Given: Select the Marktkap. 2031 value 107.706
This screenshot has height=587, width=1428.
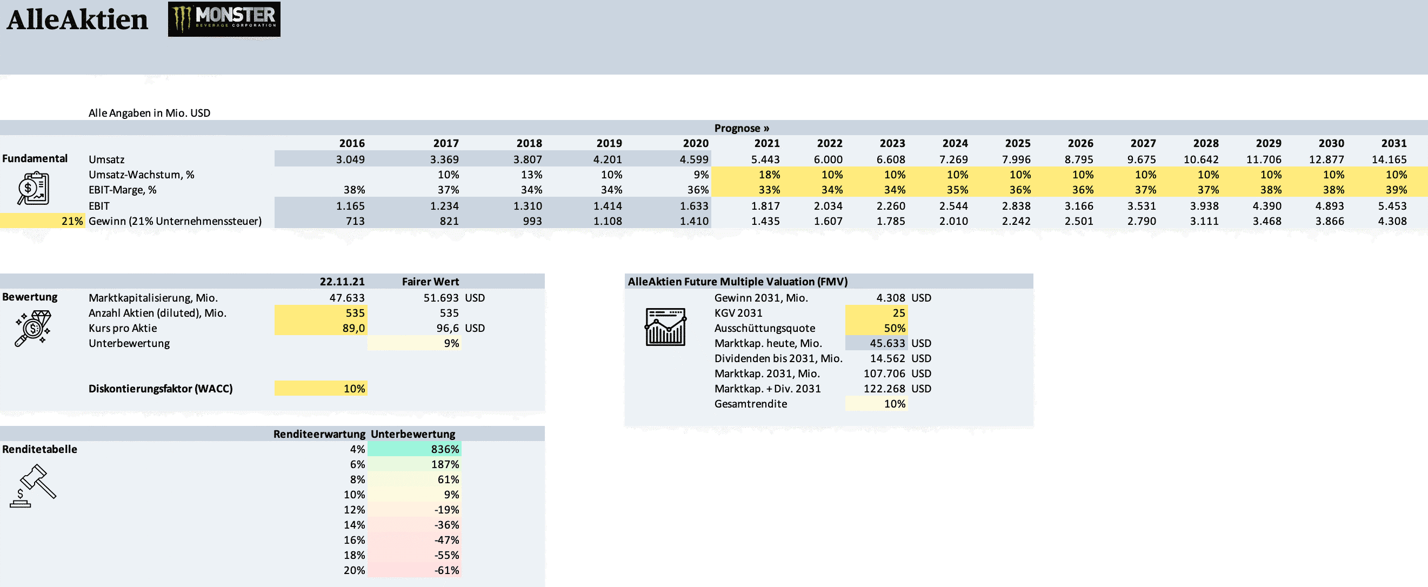Looking at the screenshot, I should point(884,373).
